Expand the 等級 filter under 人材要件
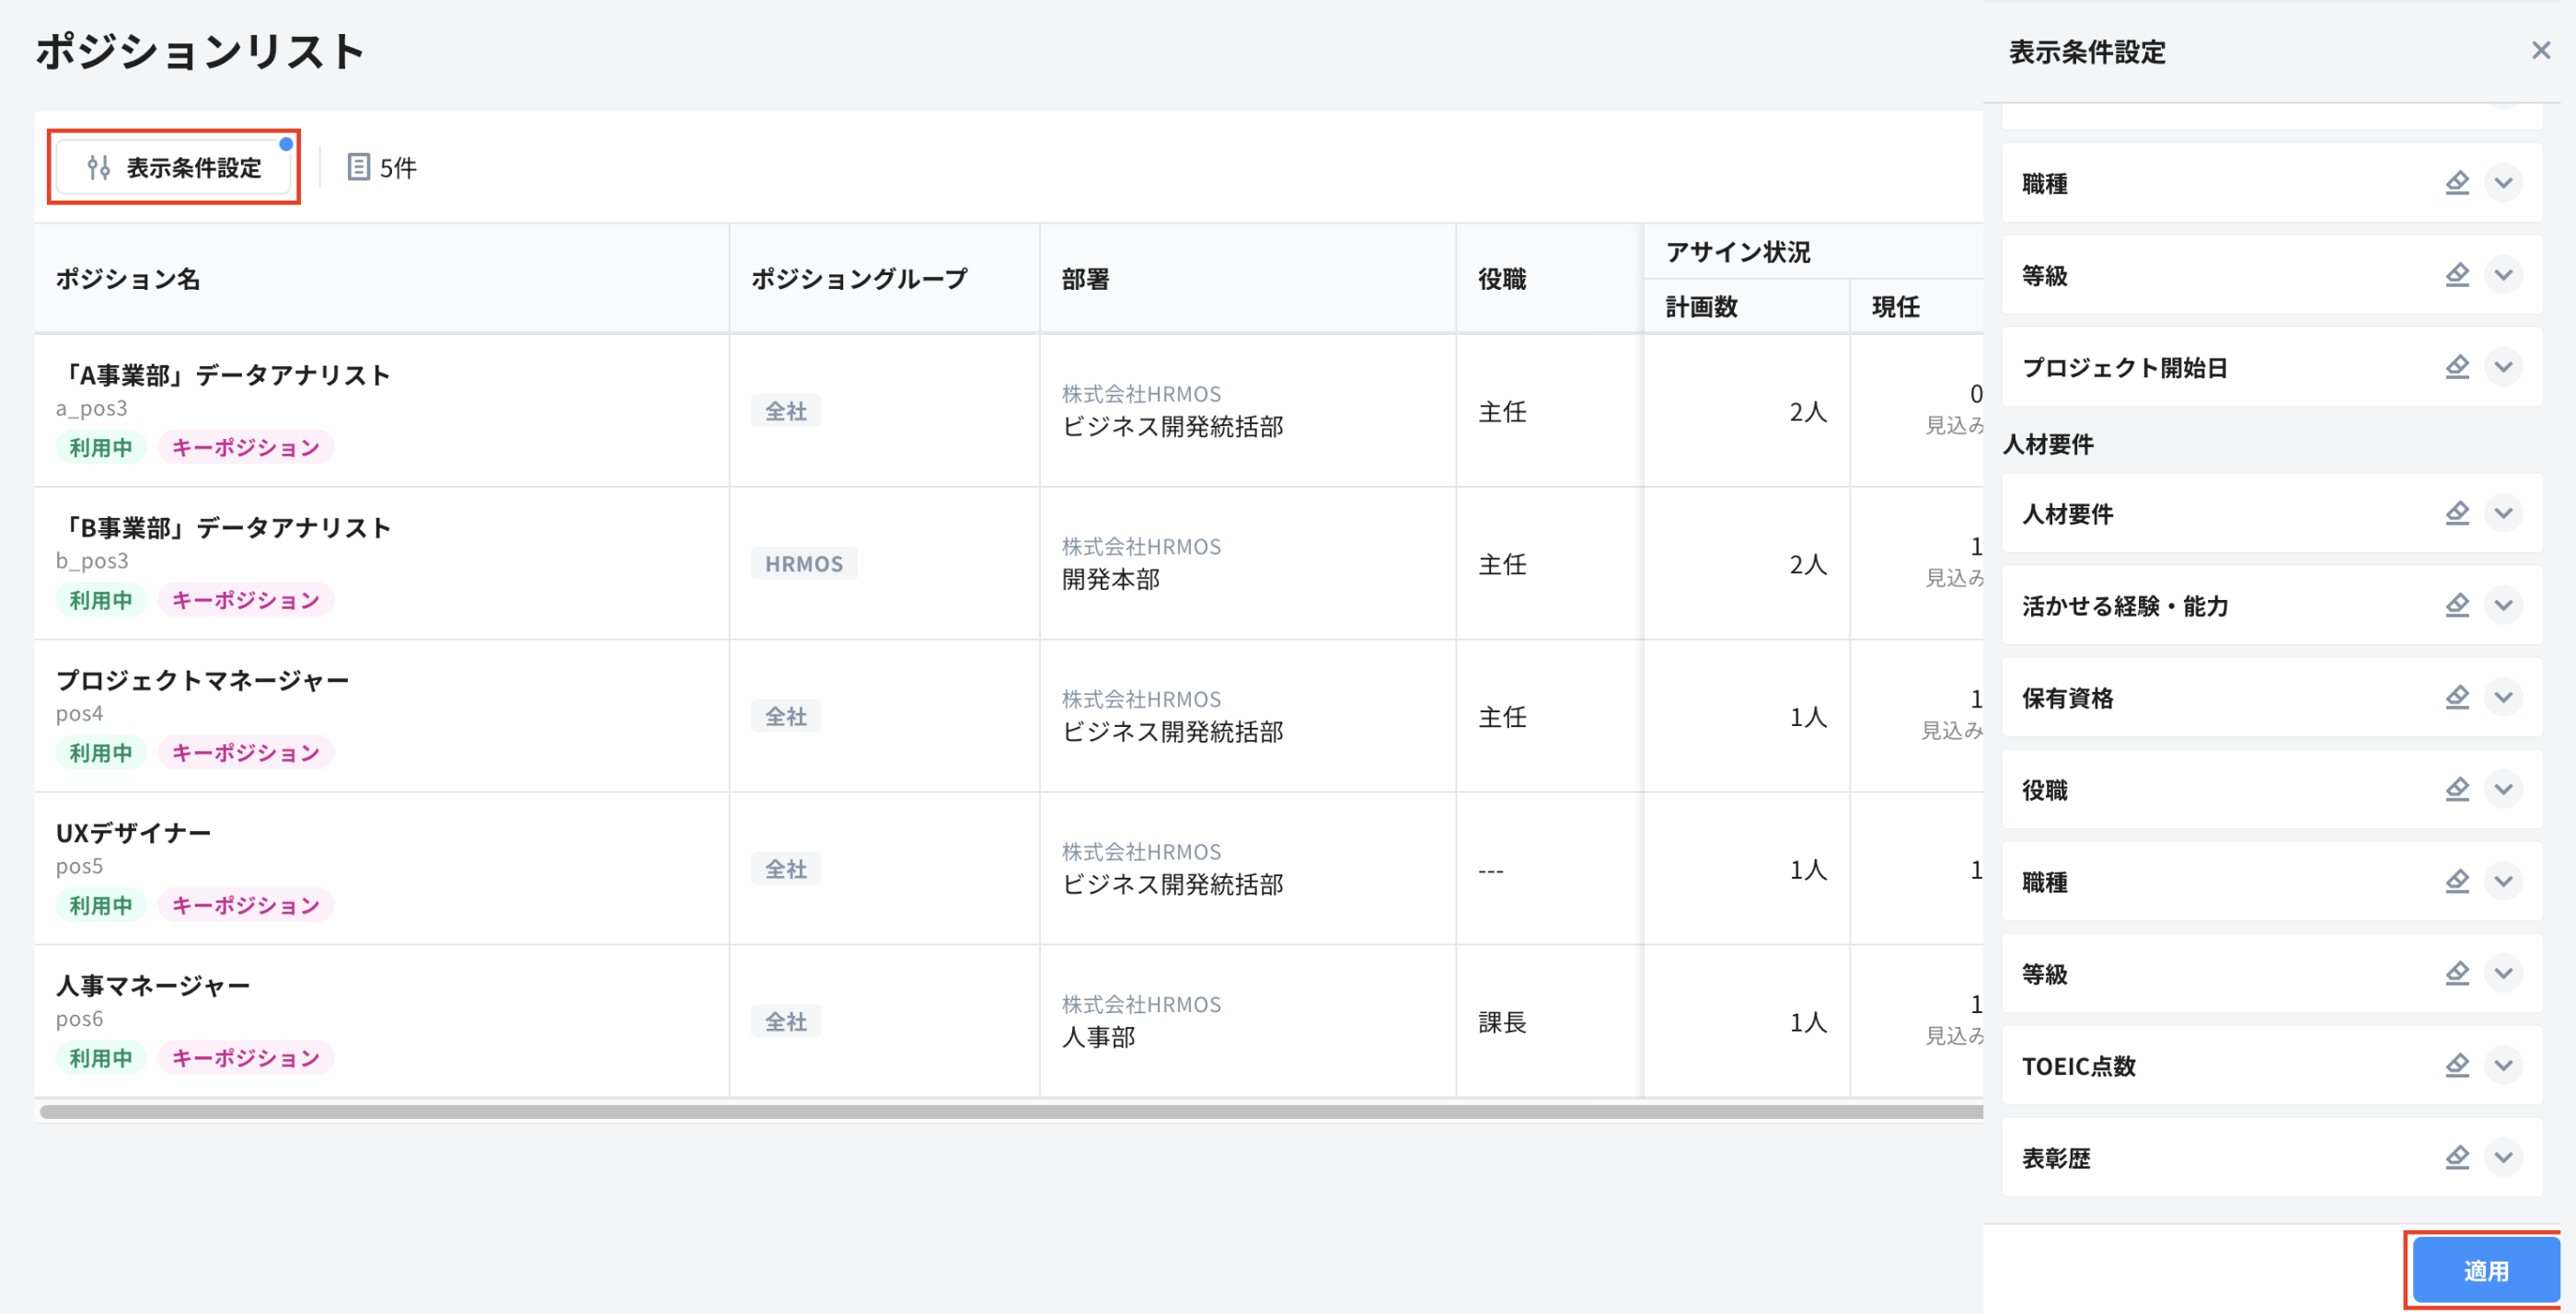Image resolution: width=2576 pixels, height=1314 pixels. (x=2503, y=973)
